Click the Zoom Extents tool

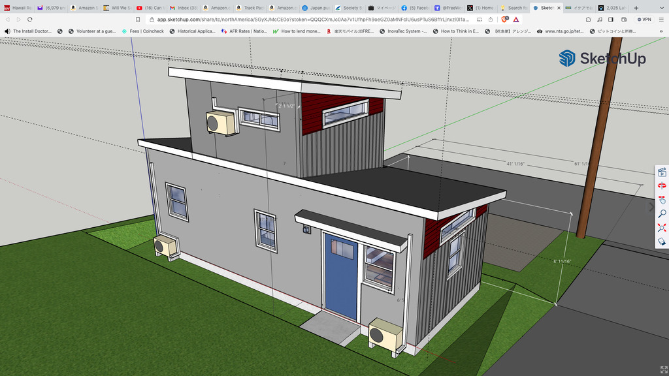(x=661, y=227)
